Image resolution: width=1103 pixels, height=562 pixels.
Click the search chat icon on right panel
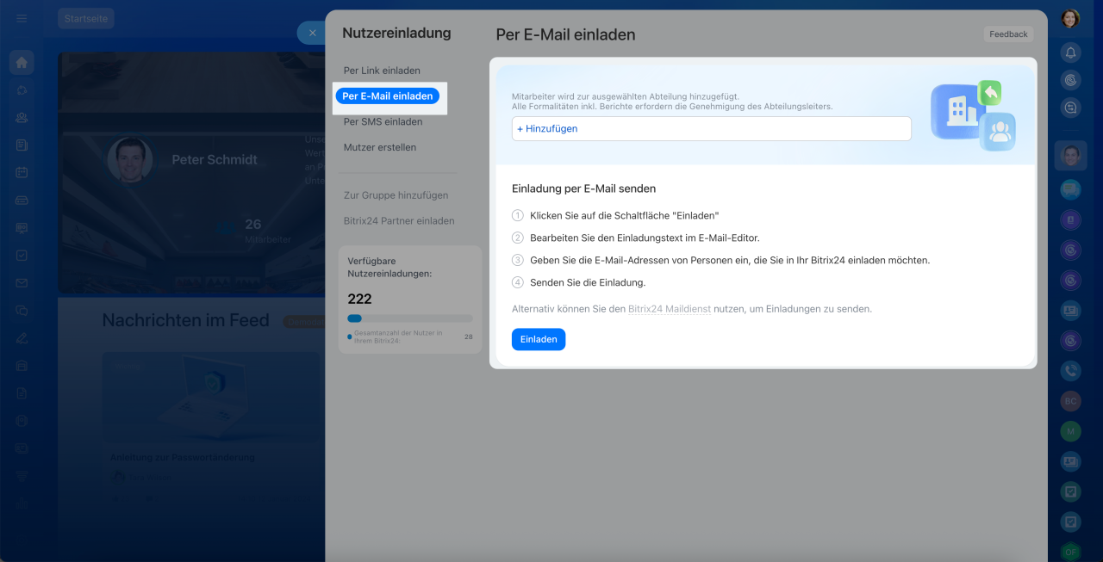click(x=1070, y=108)
